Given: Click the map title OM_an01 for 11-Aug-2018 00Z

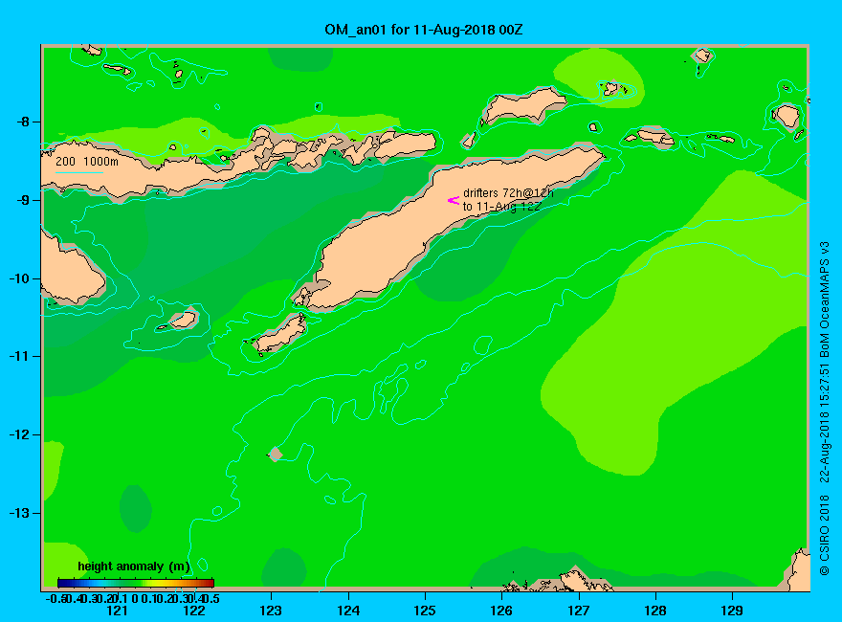Looking at the screenshot, I should coord(423,30).
